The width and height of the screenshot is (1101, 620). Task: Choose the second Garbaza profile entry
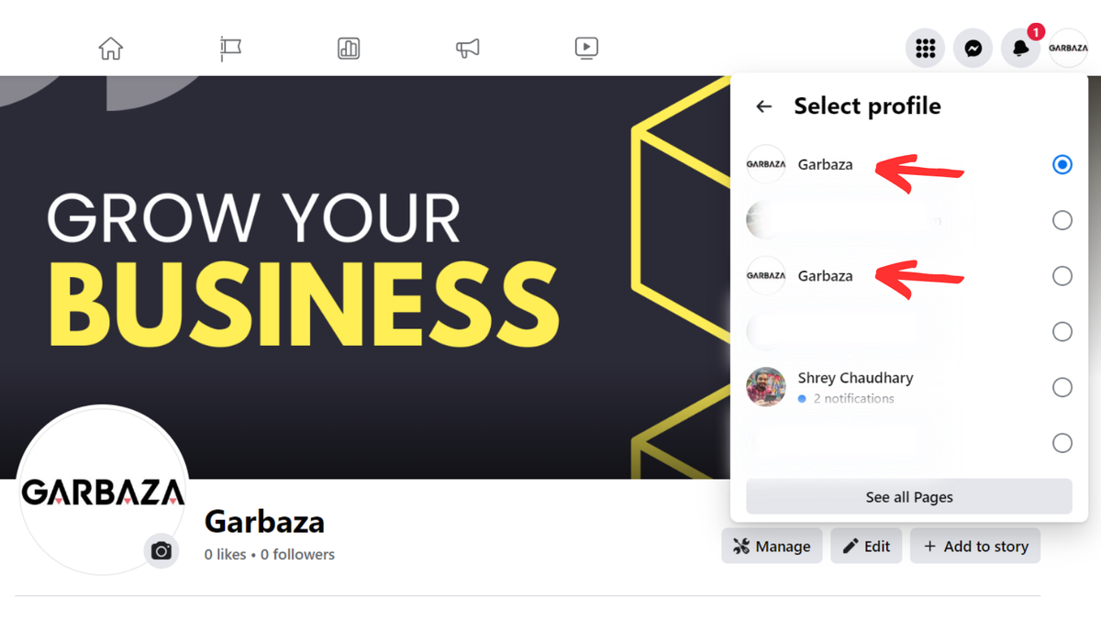point(825,276)
